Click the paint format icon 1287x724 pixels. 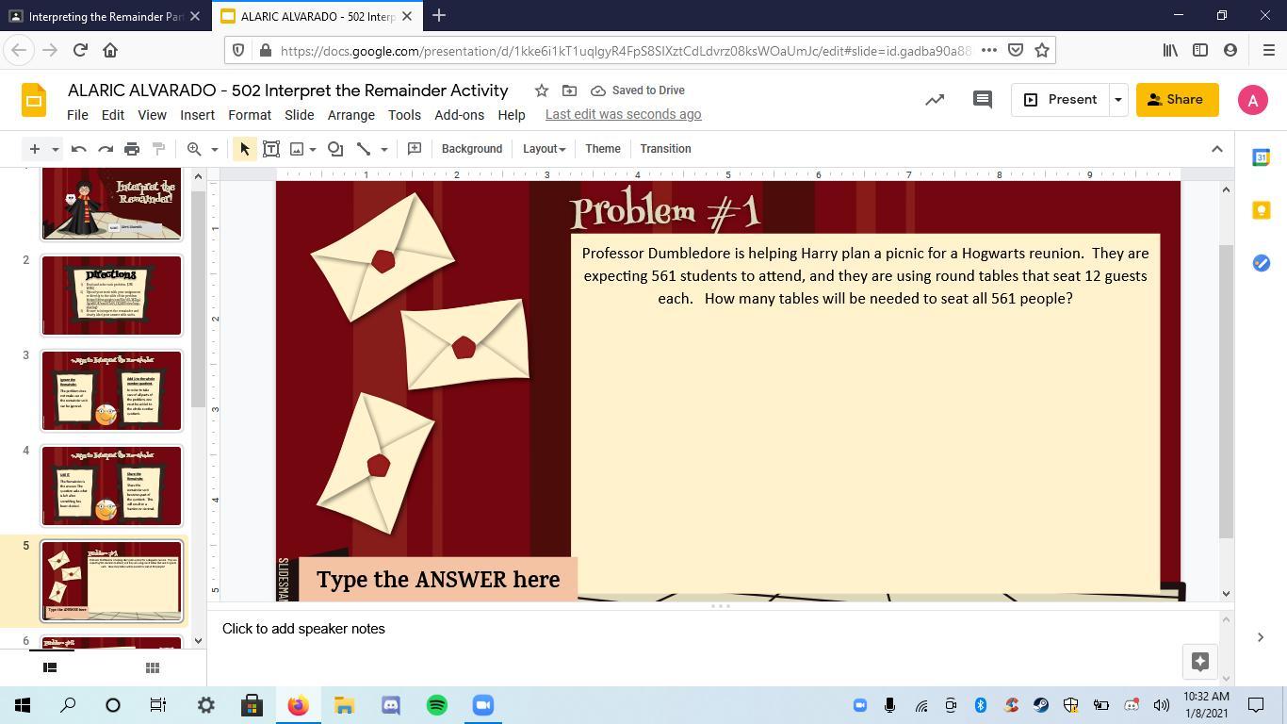(159, 149)
